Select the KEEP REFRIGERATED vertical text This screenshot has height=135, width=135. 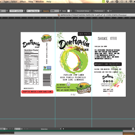click(47, 53)
